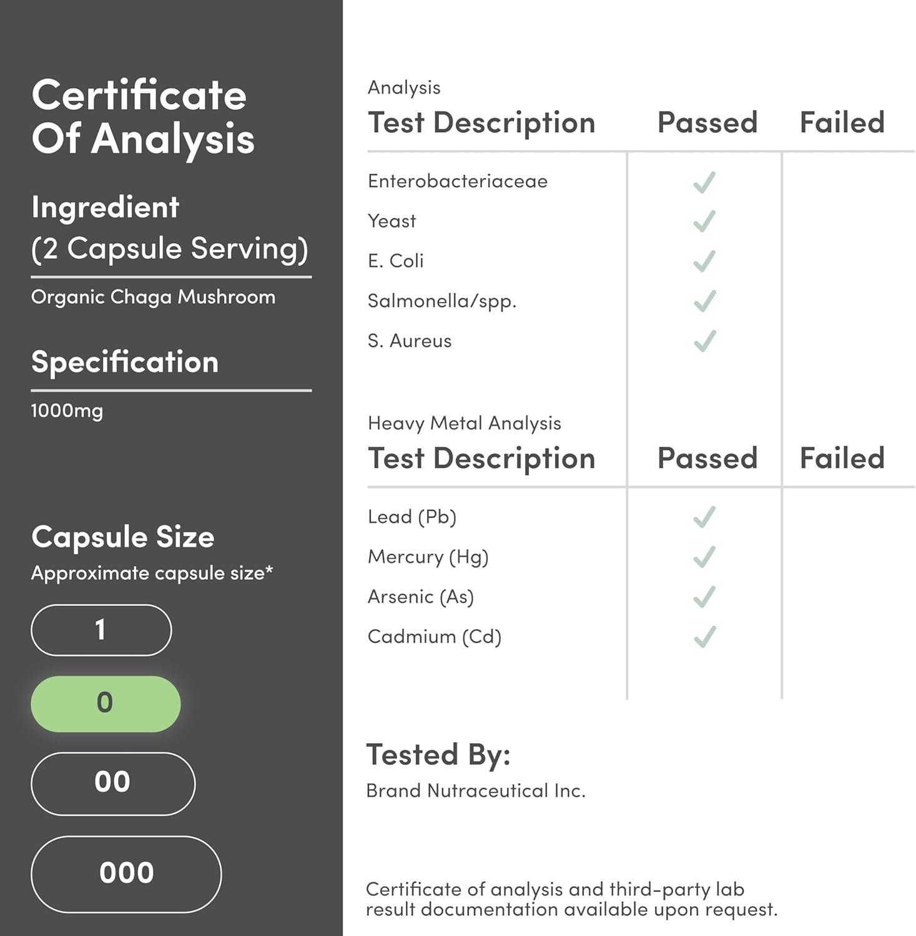Select capsule size 00 pill
916x936 pixels.
pyautogui.click(x=113, y=783)
